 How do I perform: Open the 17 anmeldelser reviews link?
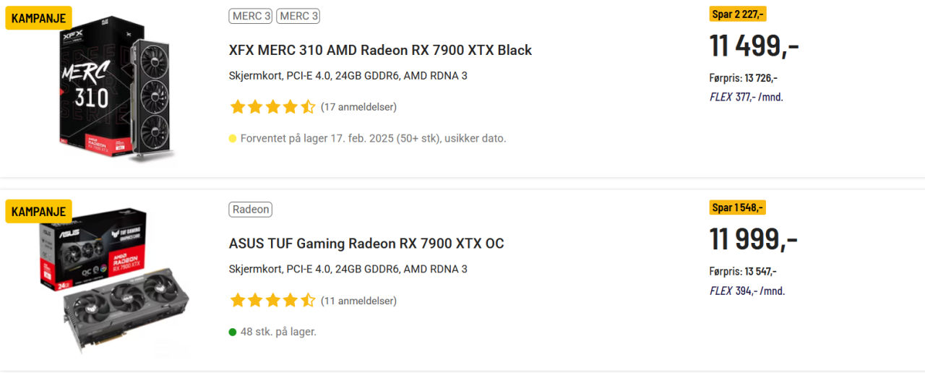tap(358, 107)
